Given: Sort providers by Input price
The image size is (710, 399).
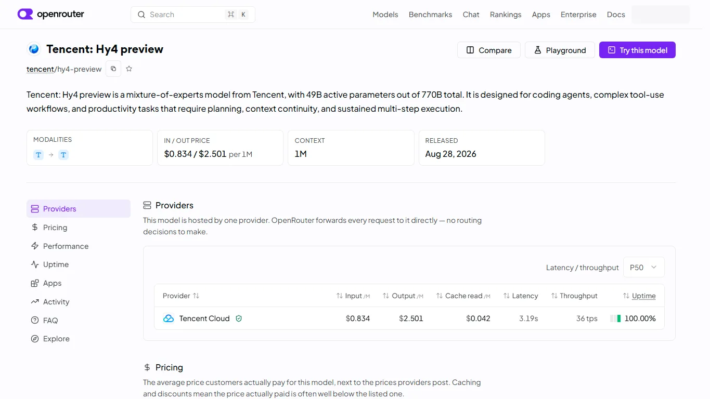Looking at the screenshot, I should coord(353,296).
